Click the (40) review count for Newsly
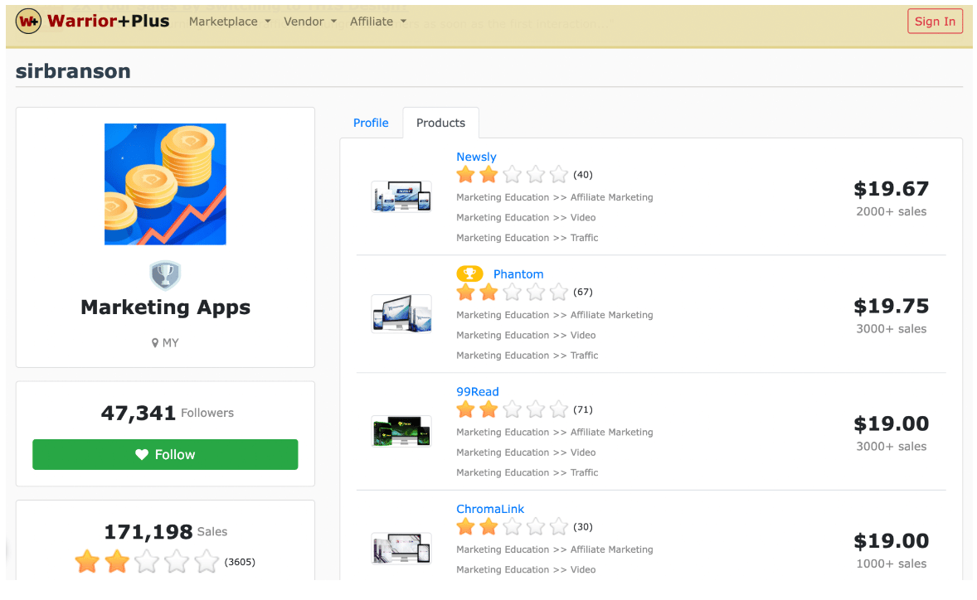The width and height of the screenshot is (977, 600). (x=583, y=175)
